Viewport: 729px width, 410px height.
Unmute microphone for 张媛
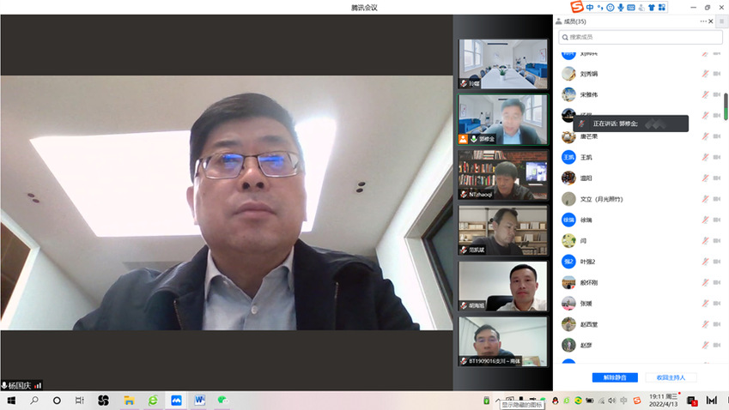(705, 303)
